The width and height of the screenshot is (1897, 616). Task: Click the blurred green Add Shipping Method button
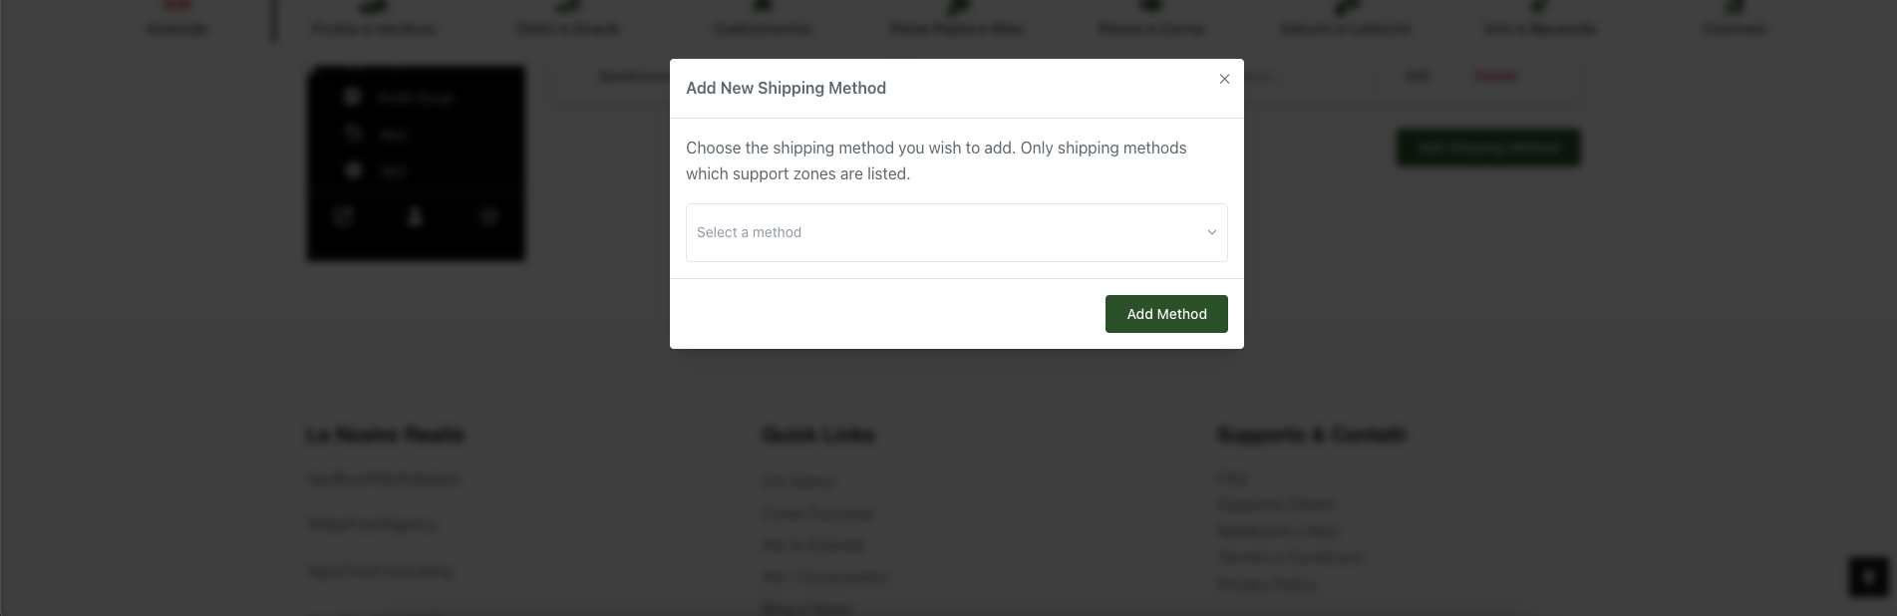pyautogui.click(x=1488, y=148)
